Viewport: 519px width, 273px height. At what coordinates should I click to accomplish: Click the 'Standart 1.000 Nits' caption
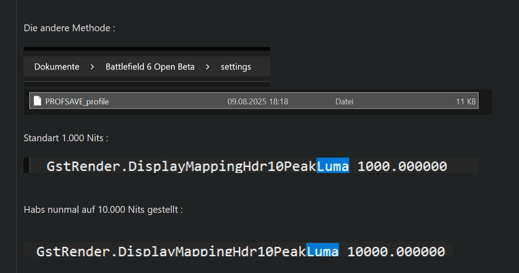click(x=66, y=138)
